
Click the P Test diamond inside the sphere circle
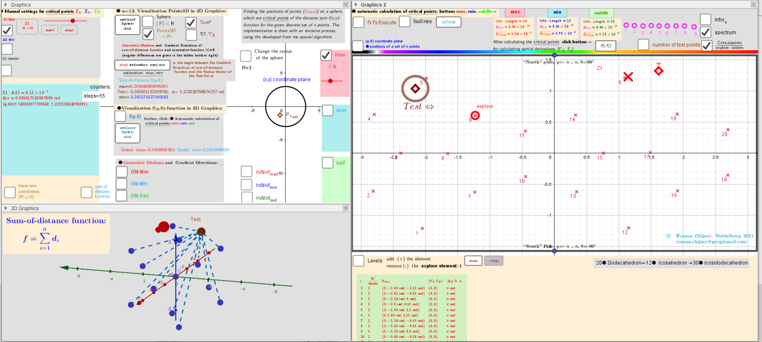(x=280, y=115)
